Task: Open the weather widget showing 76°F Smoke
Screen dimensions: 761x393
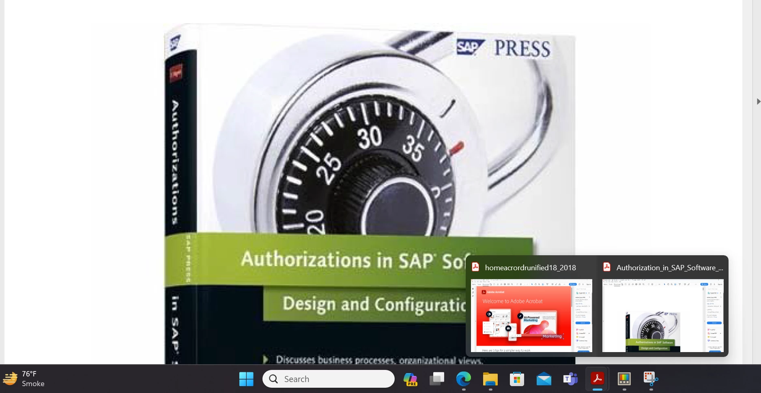Action: point(24,379)
